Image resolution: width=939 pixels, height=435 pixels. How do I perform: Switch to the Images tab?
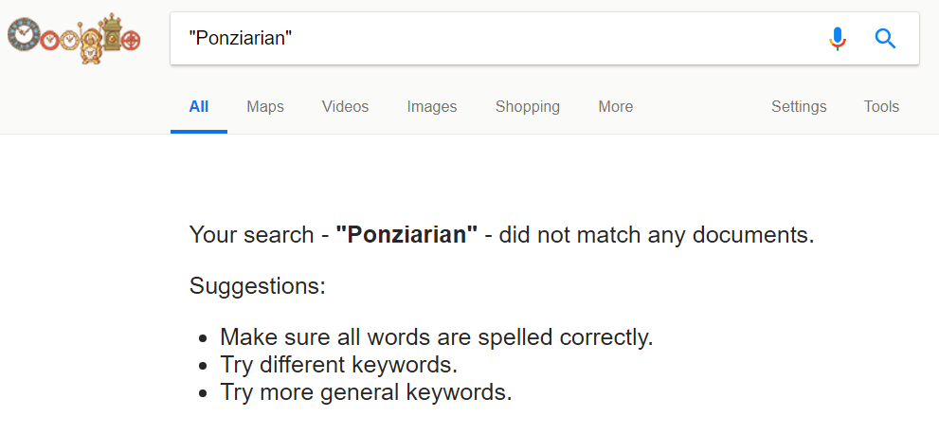[432, 107]
